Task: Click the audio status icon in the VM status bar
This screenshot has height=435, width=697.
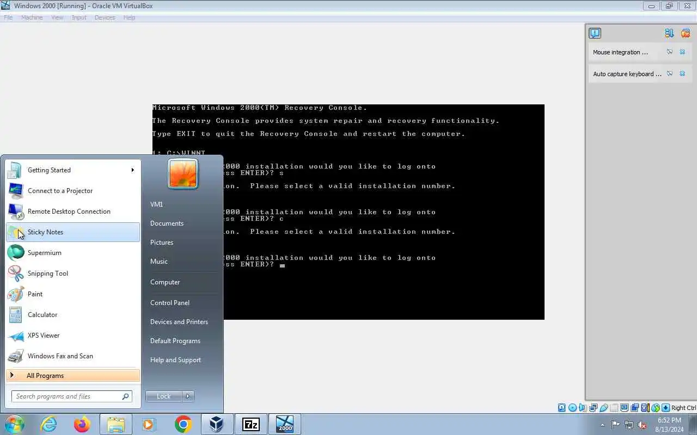Action: (x=582, y=408)
